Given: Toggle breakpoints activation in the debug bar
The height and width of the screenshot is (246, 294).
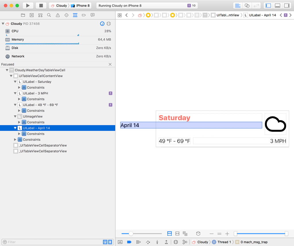Looking at the screenshot, I should (x=129, y=242).
